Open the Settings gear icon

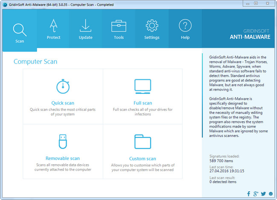(152, 26)
